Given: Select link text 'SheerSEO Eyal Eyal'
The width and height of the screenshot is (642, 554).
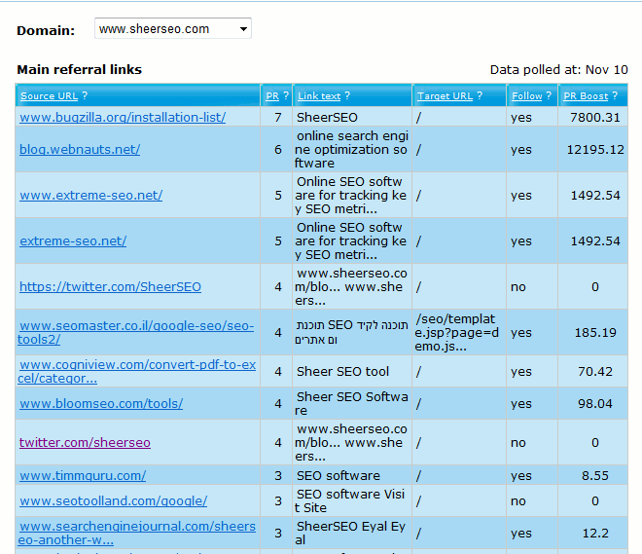Looking at the screenshot, I should click(x=350, y=533).
